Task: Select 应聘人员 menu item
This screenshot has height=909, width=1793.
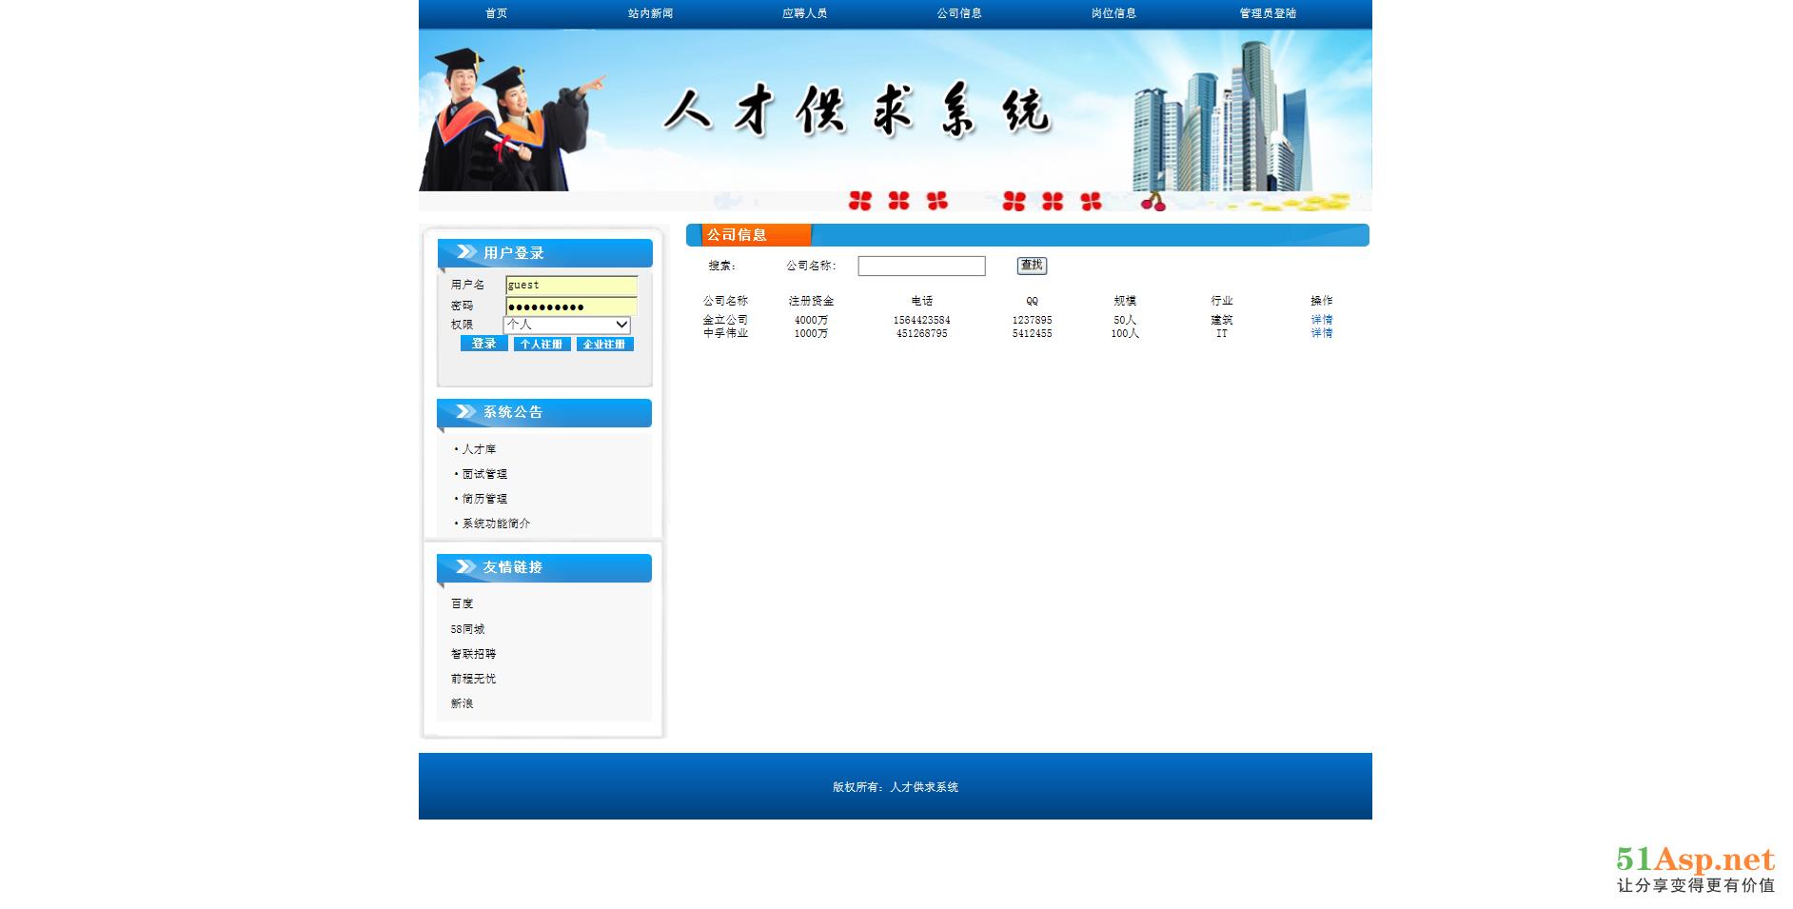Action: [x=804, y=13]
